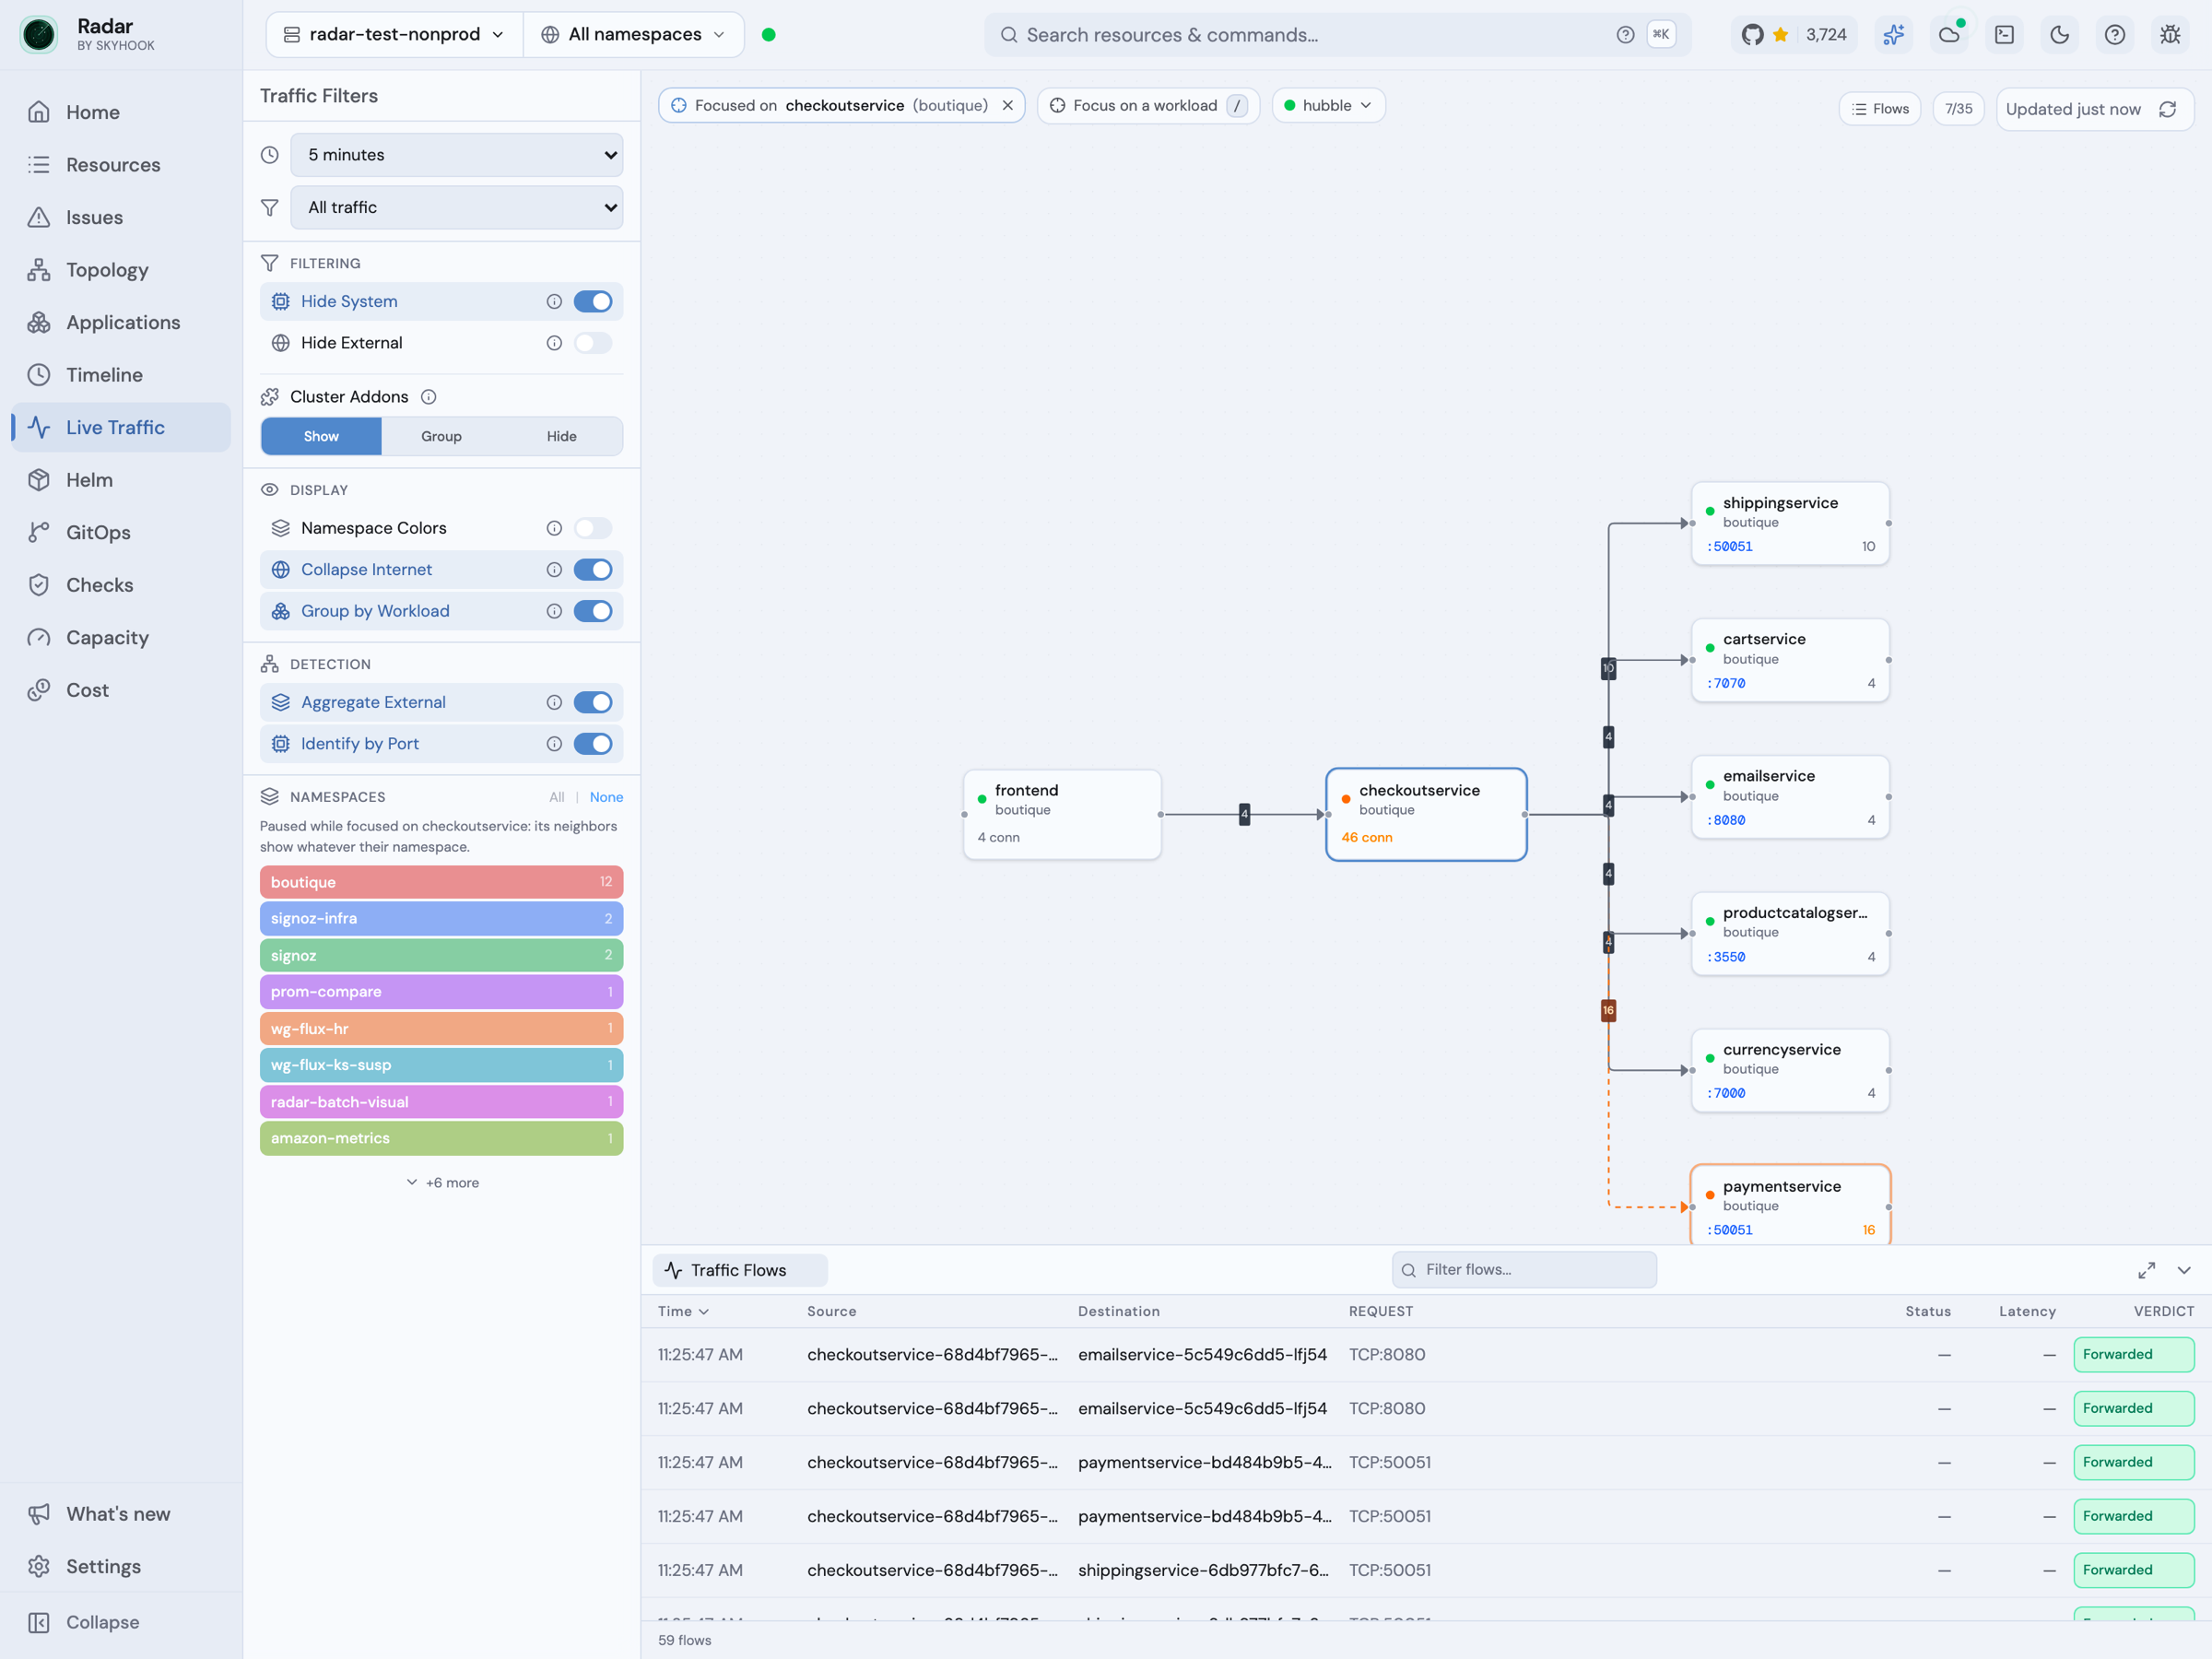The width and height of the screenshot is (2212, 1659).
Task: Open the help question-mark icon at top right
Action: pos(2114,35)
